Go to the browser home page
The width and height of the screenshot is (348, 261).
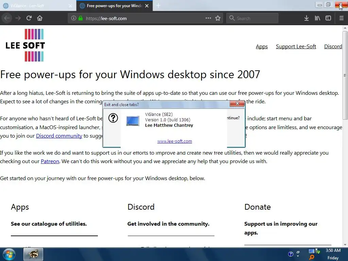tap(40, 18)
